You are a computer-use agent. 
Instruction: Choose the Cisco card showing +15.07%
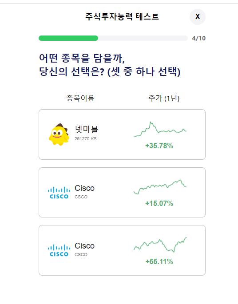click(122, 192)
